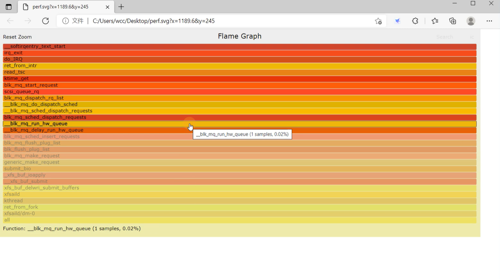Viewport: 500px width, 279px height.
Task: Open the browser profile avatar
Action: 471,21
